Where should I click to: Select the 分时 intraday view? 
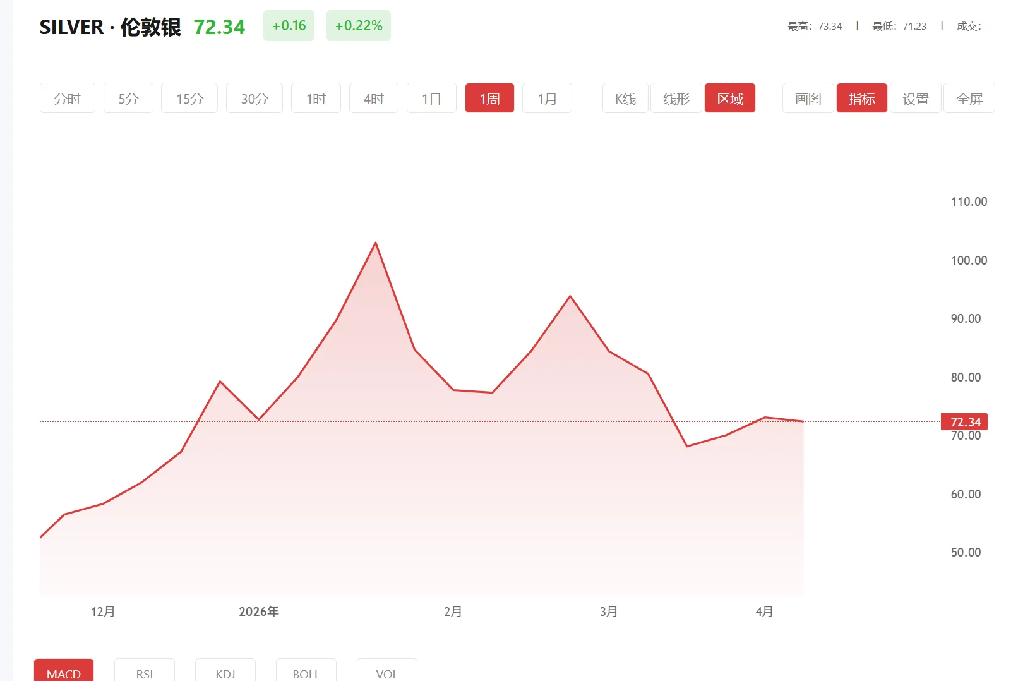tap(67, 98)
